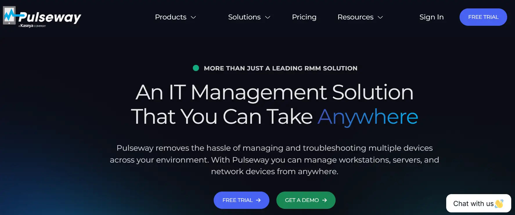The height and width of the screenshot is (215, 515).
Task: Click the GET A DEMO button
Action: (306, 200)
